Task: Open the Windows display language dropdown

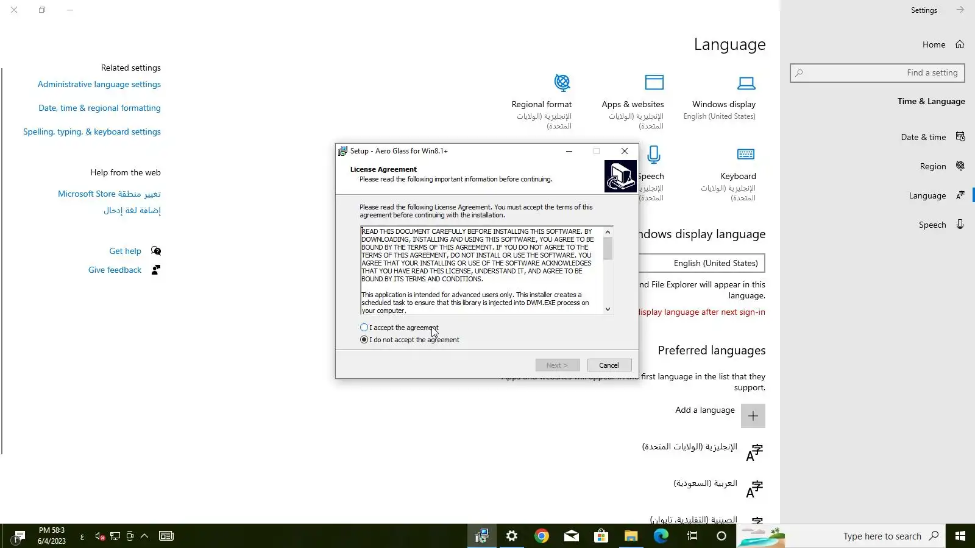Action: pos(702,263)
